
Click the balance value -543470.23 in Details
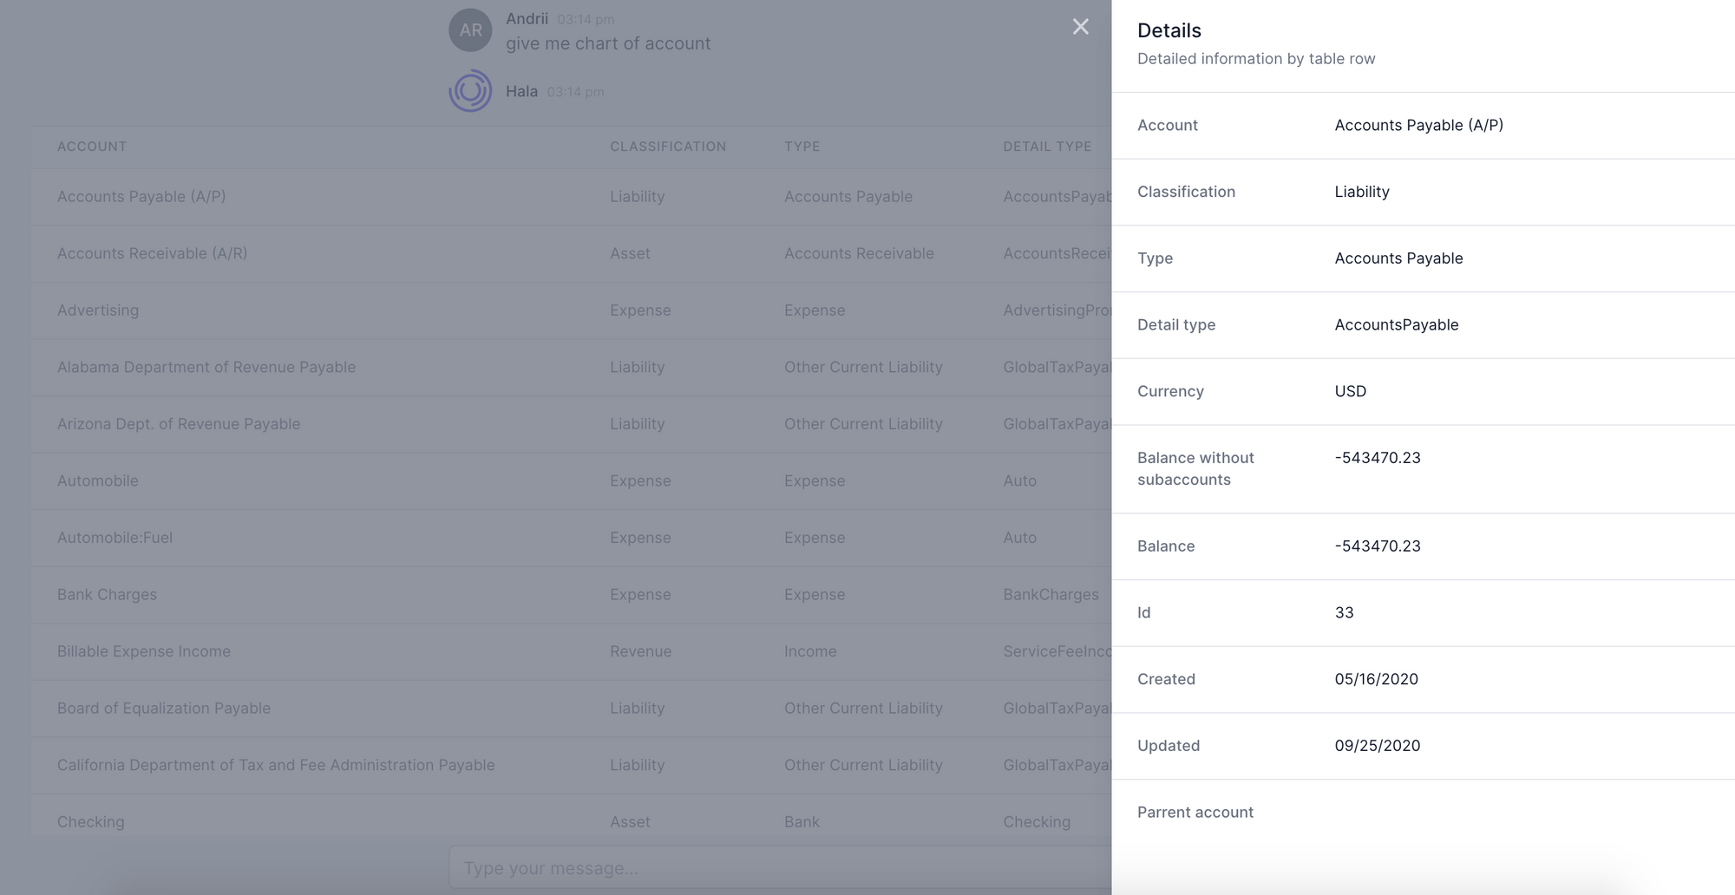tap(1378, 546)
